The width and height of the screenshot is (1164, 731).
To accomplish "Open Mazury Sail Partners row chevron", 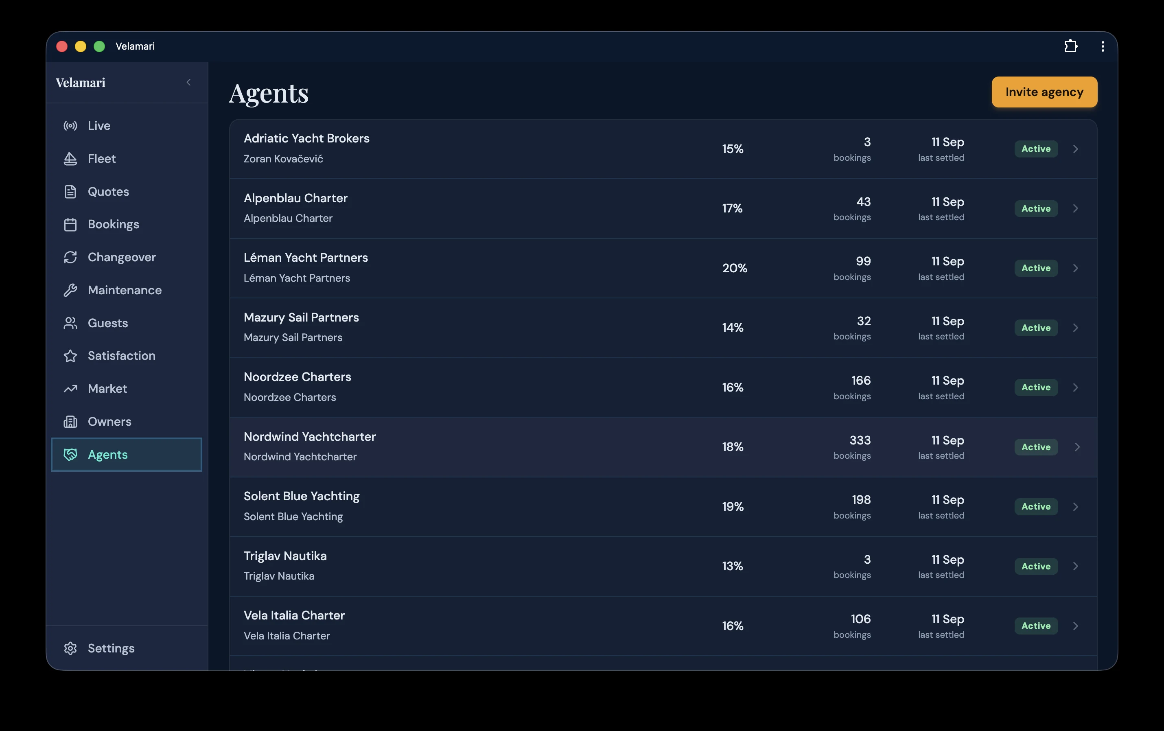I will 1076,328.
